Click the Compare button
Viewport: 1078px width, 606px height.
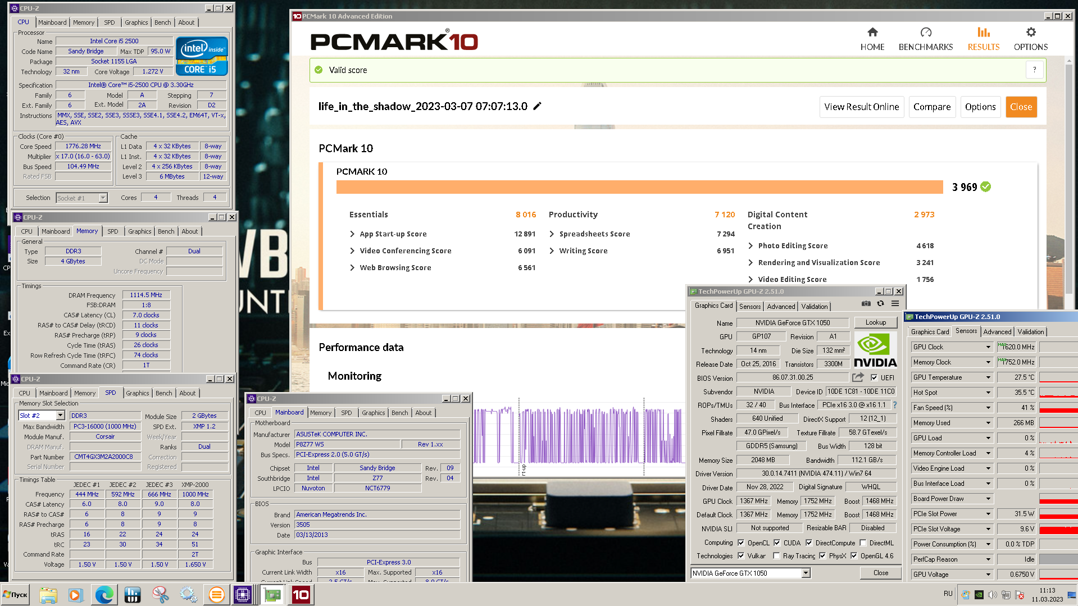[x=932, y=107]
